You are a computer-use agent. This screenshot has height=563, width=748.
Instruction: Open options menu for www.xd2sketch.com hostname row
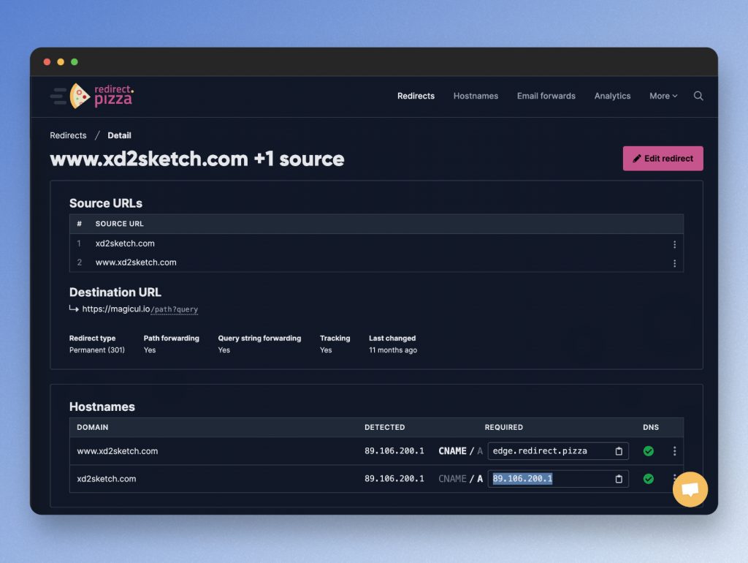tap(674, 451)
